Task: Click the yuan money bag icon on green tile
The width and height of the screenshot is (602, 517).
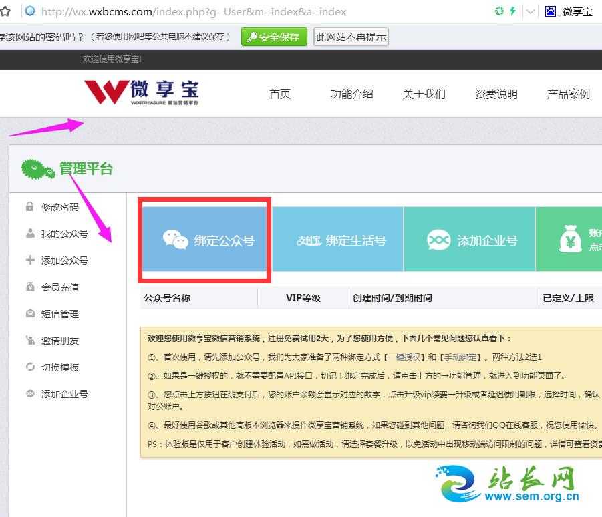Action: tap(570, 238)
